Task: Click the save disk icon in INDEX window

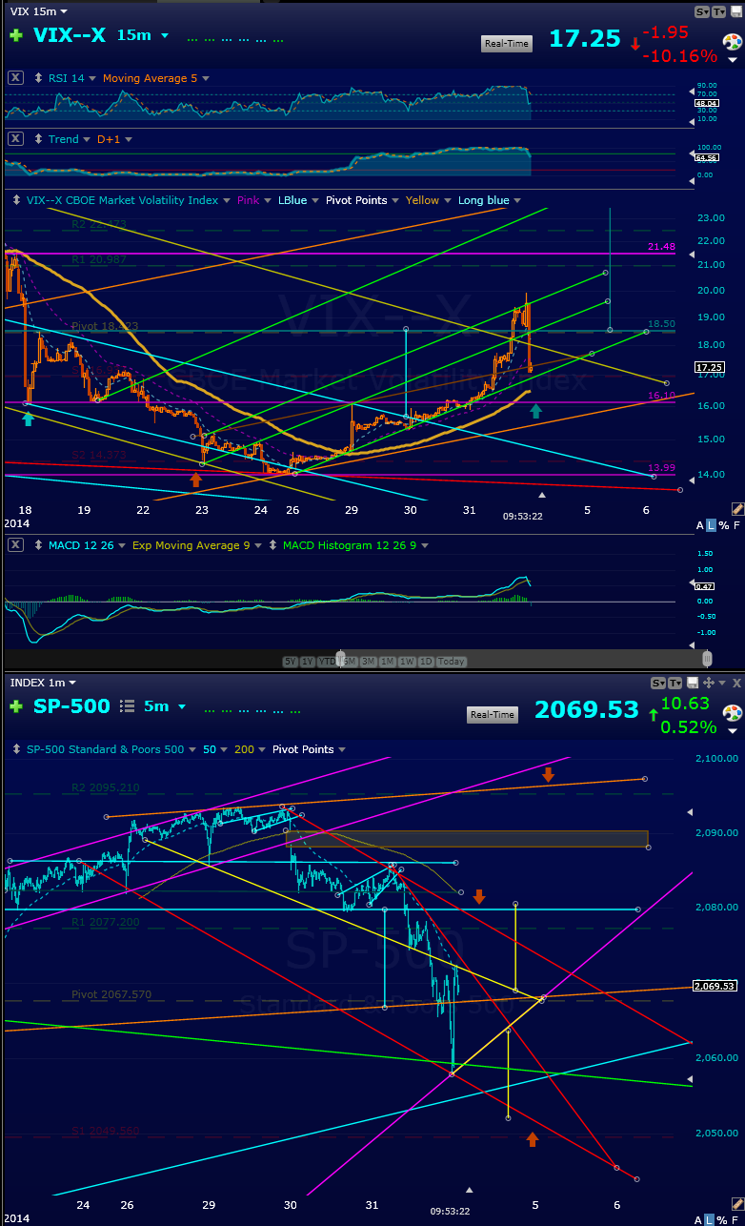Action: point(693,683)
